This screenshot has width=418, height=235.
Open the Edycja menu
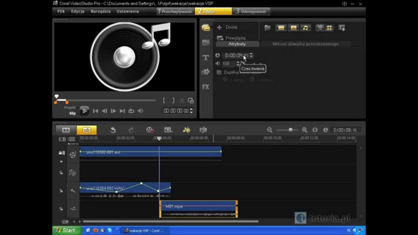78,11
